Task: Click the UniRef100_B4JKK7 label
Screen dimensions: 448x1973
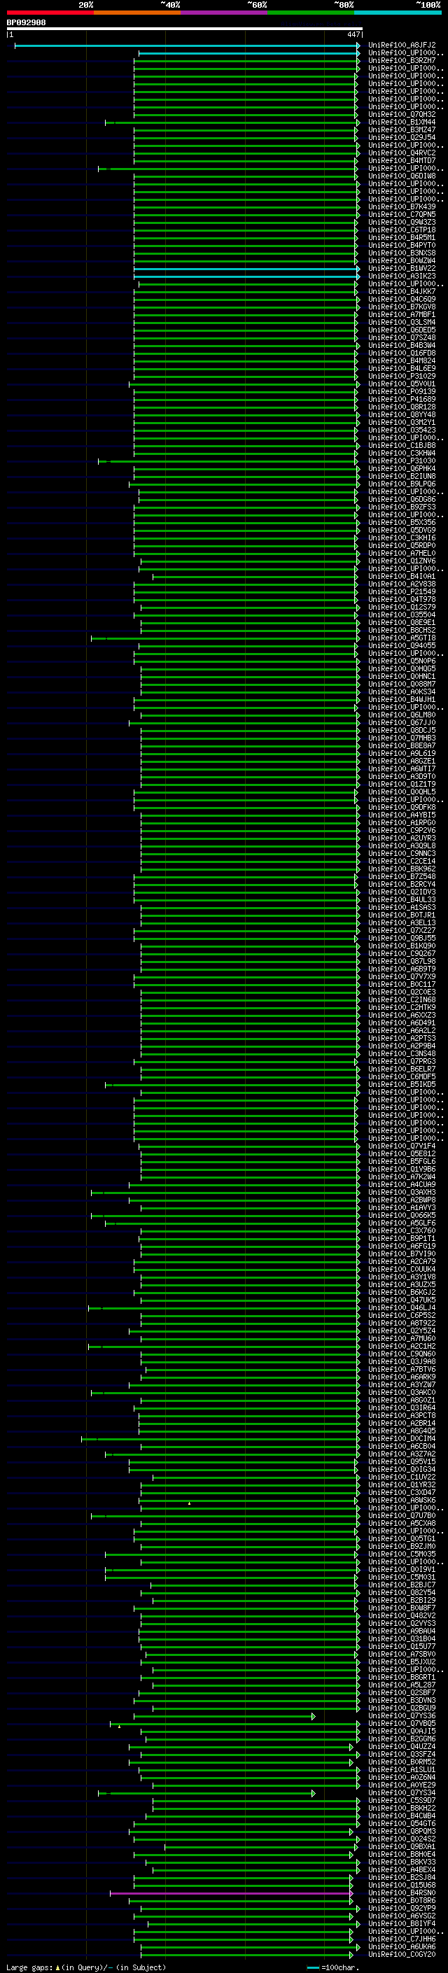Action: point(402,292)
